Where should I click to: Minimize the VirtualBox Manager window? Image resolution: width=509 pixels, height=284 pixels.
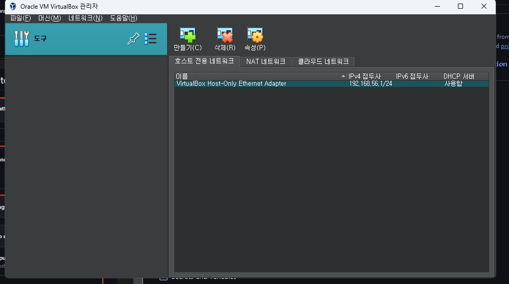437,6
